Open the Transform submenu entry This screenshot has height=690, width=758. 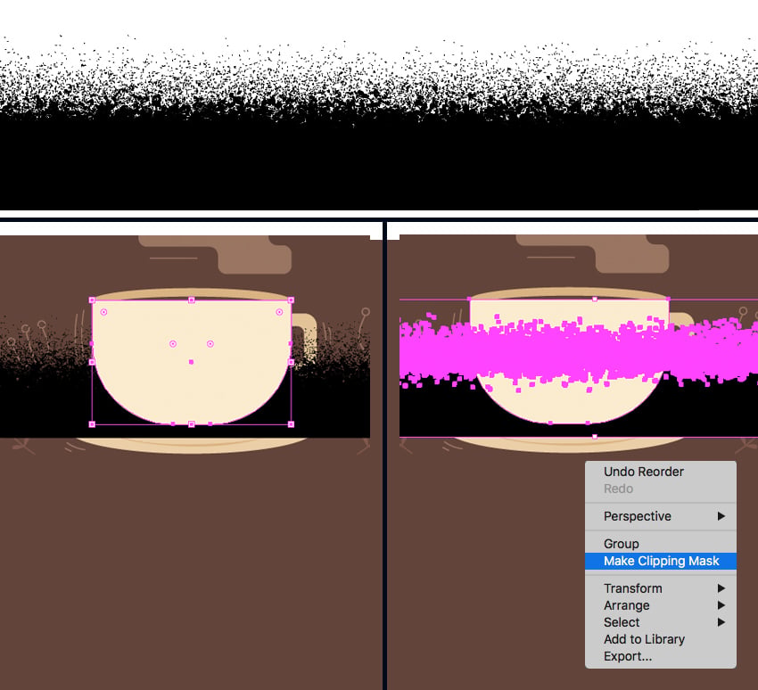[x=660, y=588]
